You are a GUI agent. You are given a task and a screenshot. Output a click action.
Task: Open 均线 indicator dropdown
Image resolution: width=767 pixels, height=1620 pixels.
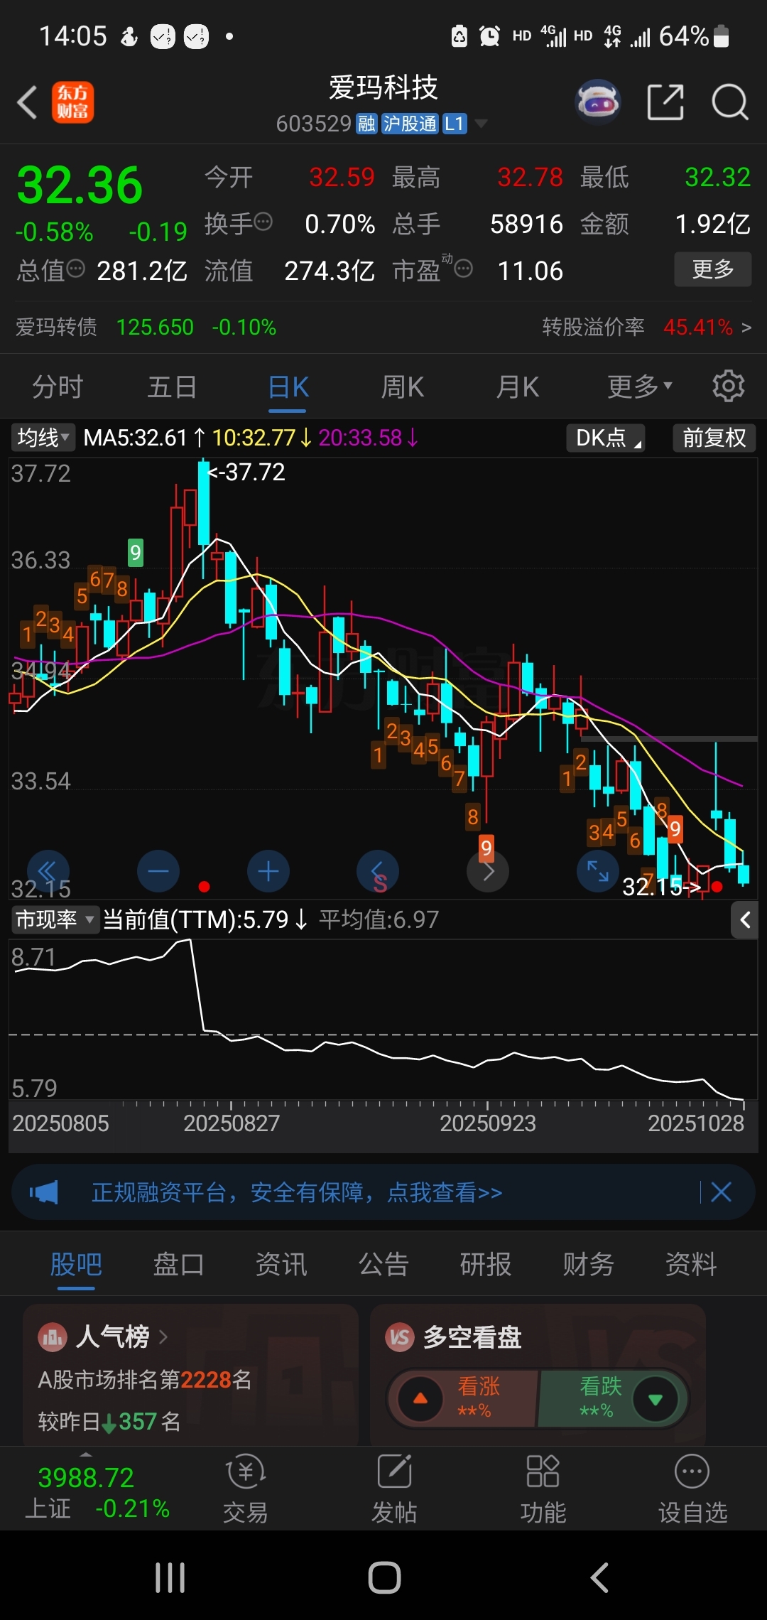(43, 438)
